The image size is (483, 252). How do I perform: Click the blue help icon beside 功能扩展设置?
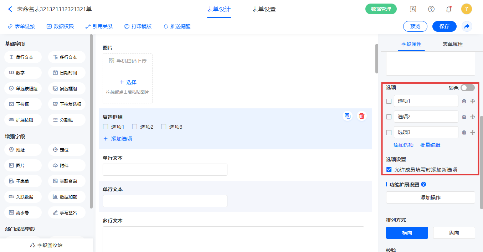[423, 184]
